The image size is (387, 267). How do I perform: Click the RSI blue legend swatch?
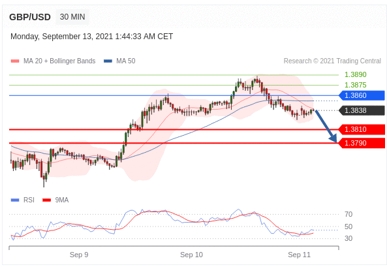coord(15,200)
